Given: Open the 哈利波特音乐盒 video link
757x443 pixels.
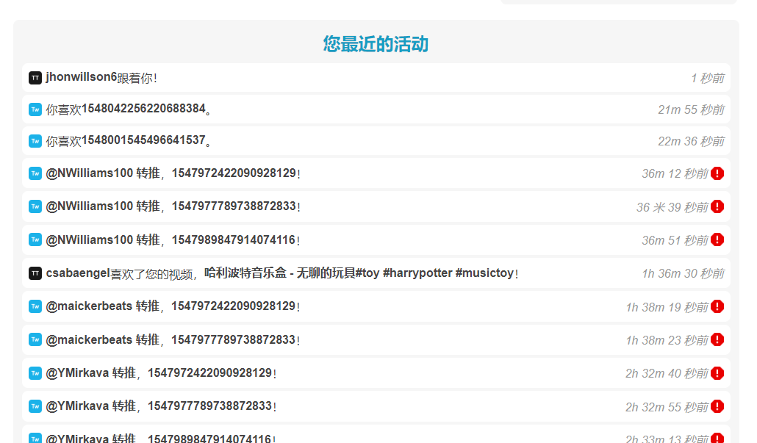Looking at the screenshot, I should point(359,273).
